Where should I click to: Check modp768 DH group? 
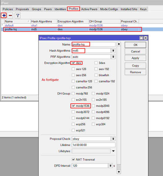click(x=73, y=93)
